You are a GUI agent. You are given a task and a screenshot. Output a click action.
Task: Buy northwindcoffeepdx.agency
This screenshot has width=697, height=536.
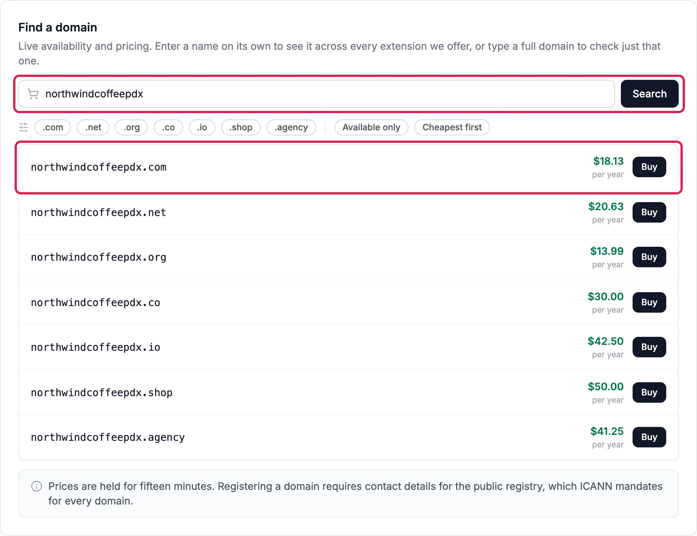point(649,437)
